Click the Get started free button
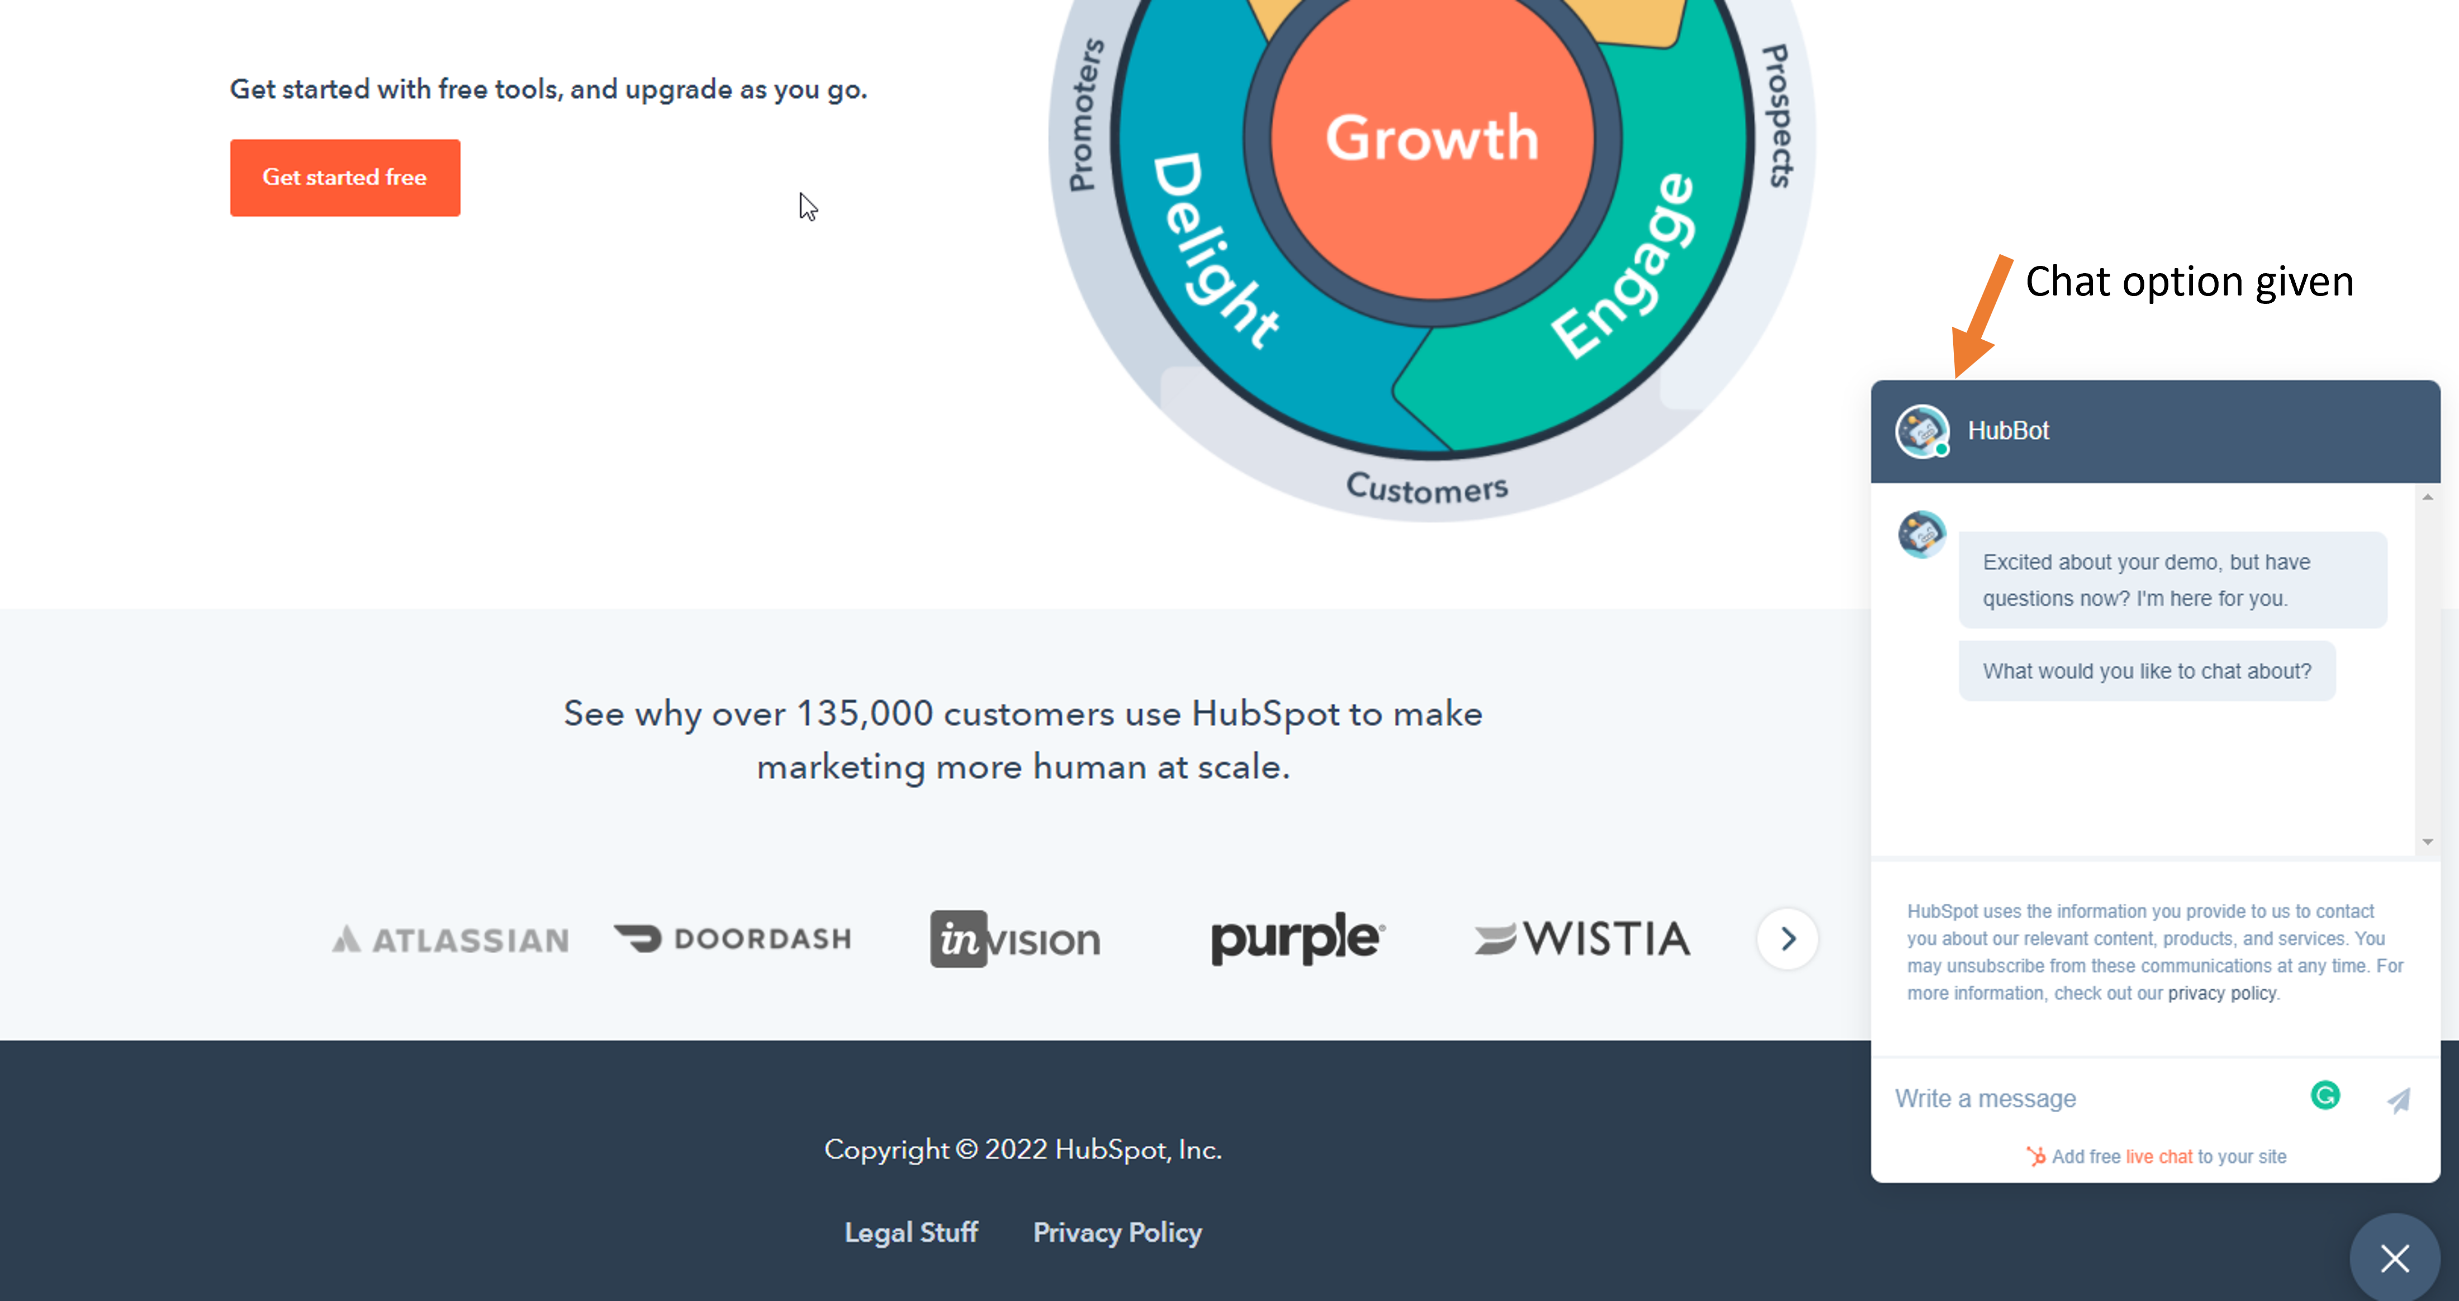 pos(345,178)
